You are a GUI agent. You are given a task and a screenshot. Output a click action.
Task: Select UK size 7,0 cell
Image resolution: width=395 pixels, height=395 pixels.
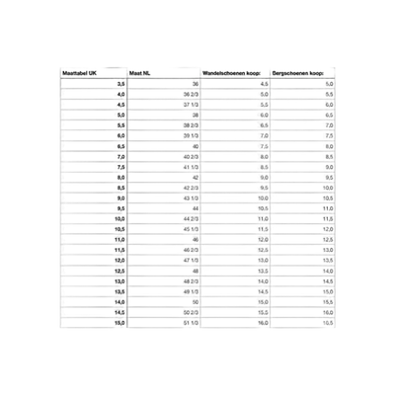94,157
